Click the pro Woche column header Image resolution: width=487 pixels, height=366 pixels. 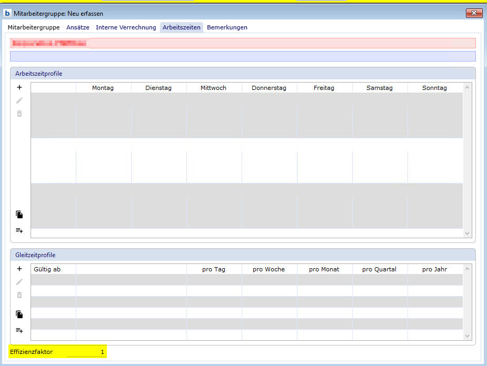tap(269, 269)
